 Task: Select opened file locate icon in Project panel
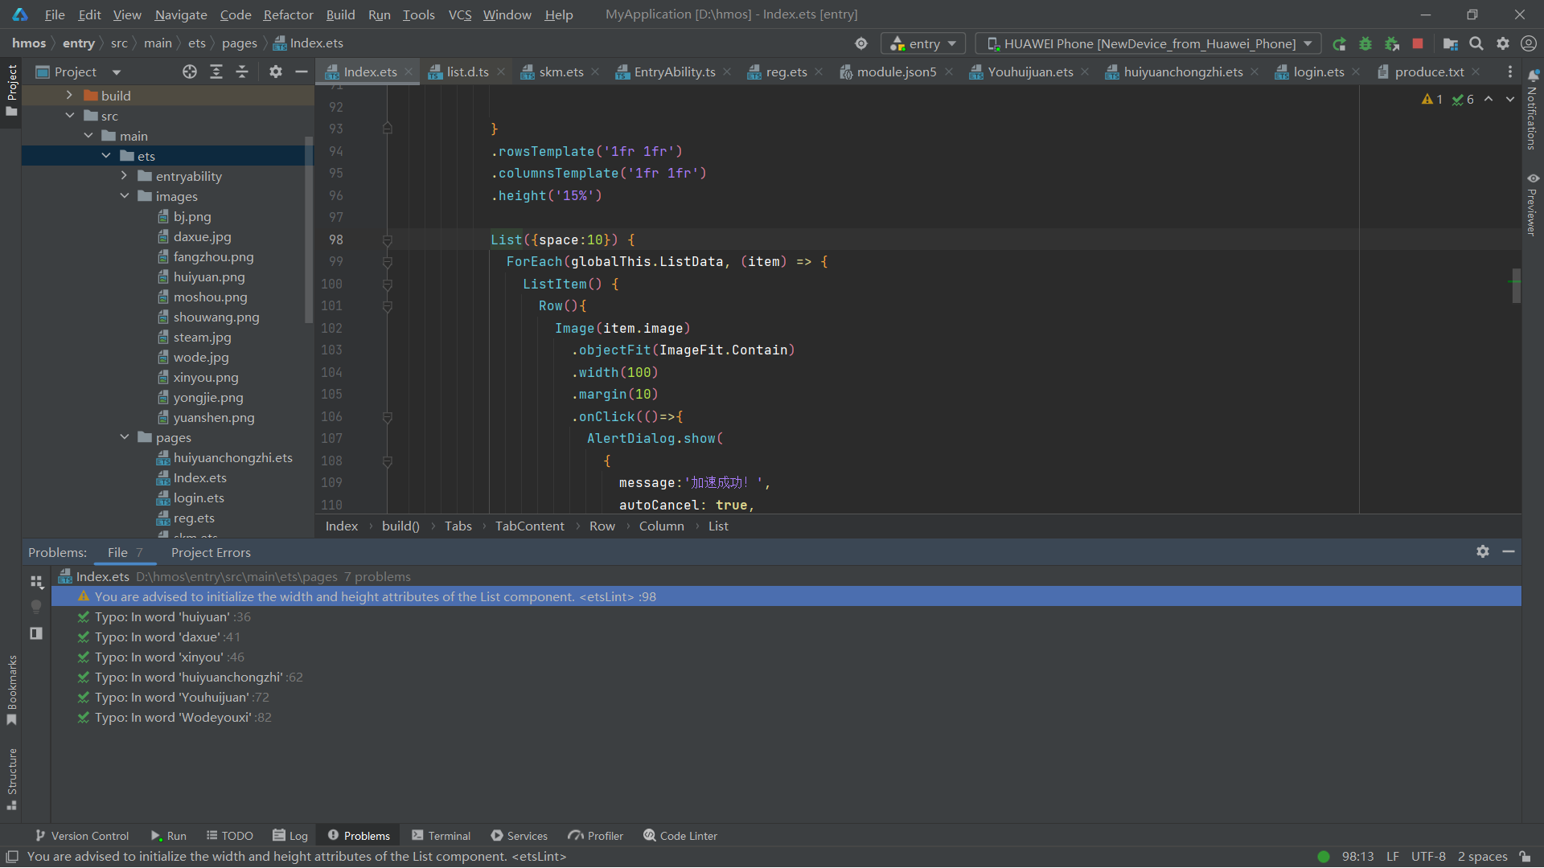point(190,72)
